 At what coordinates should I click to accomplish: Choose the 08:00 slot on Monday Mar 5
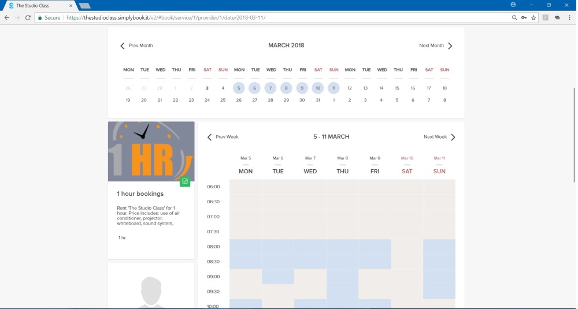tap(246, 247)
